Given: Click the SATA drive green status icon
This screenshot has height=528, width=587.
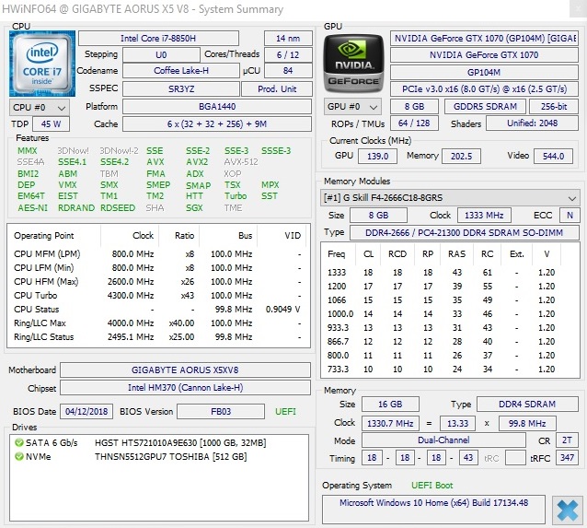Looking at the screenshot, I should click(18, 442).
